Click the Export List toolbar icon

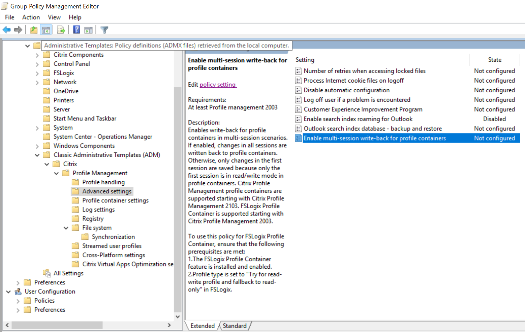[x=61, y=30]
